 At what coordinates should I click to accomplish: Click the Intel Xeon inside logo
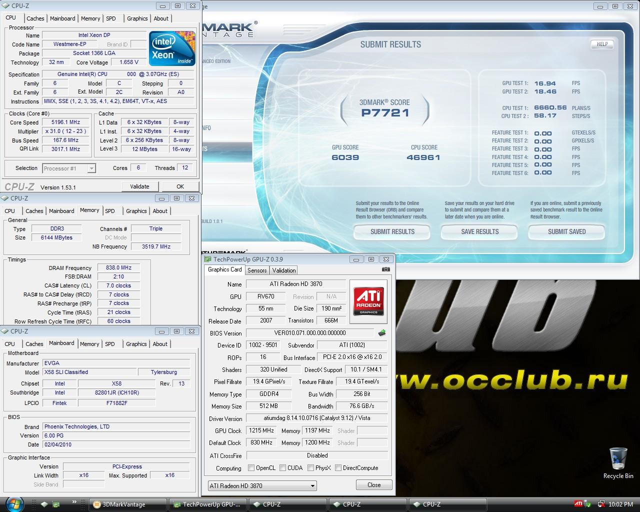172,48
